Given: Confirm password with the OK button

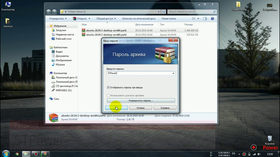Looking at the screenshot, I should point(116,108).
